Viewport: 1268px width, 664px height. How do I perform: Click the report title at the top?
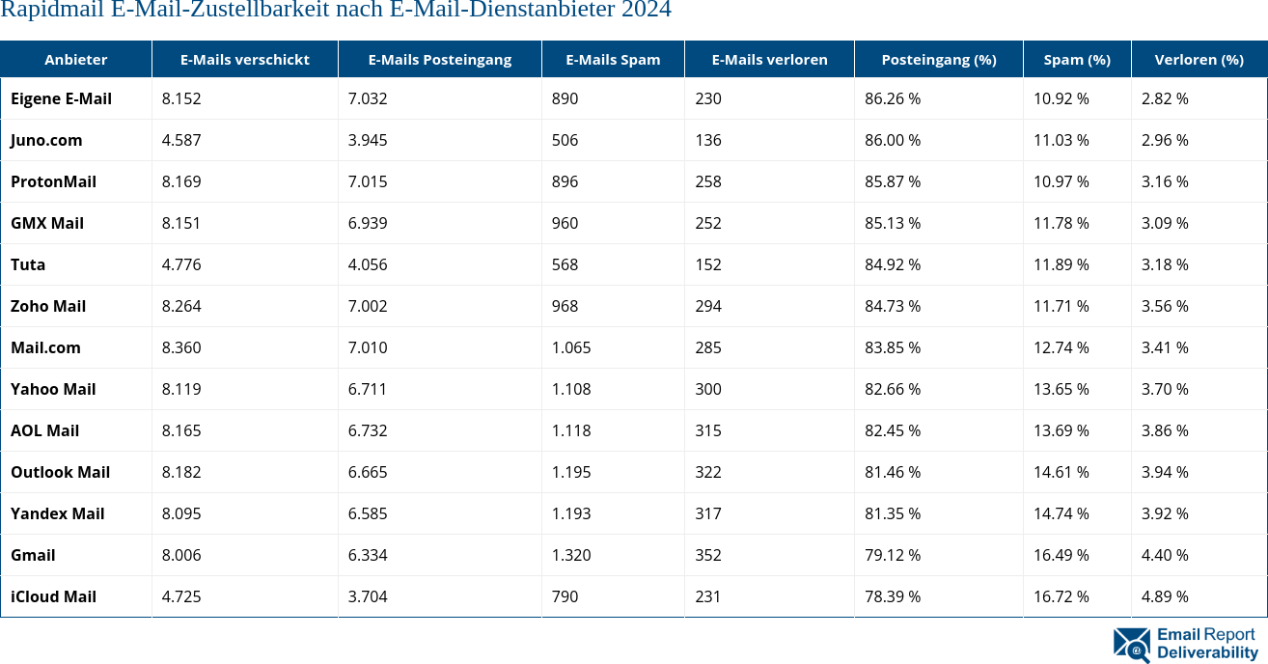(336, 11)
